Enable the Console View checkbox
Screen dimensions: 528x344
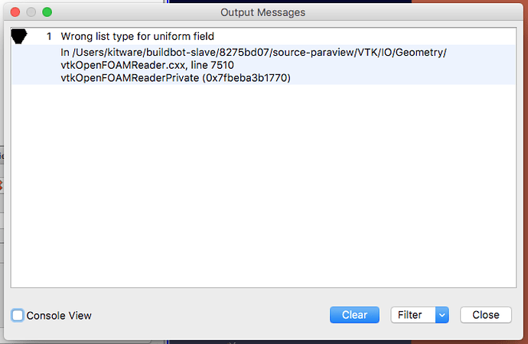(x=18, y=315)
